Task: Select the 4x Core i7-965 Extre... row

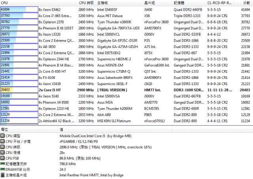Action: [x=126, y=16]
